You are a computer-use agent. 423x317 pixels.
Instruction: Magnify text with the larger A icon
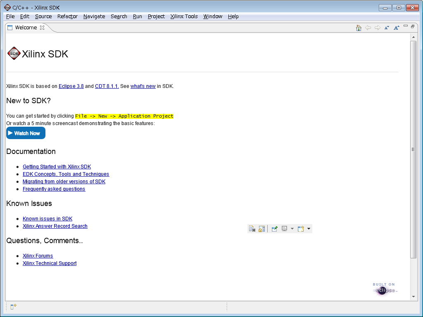point(396,28)
